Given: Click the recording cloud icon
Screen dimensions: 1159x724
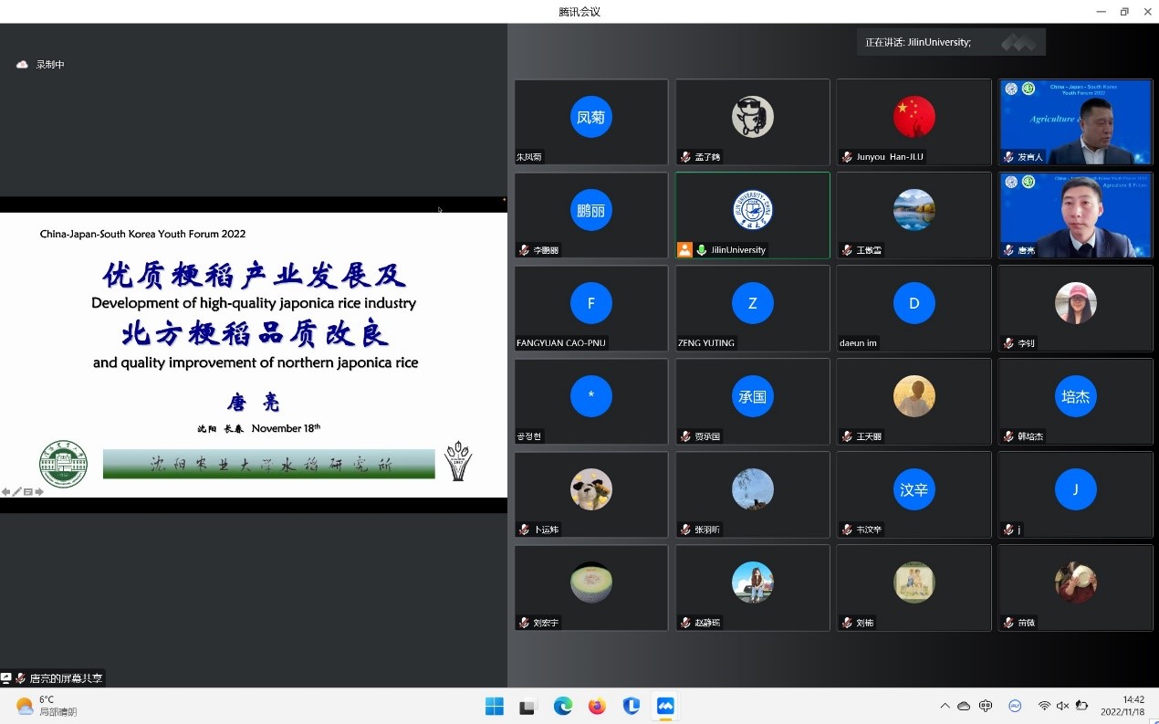Looking at the screenshot, I should [22, 65].
